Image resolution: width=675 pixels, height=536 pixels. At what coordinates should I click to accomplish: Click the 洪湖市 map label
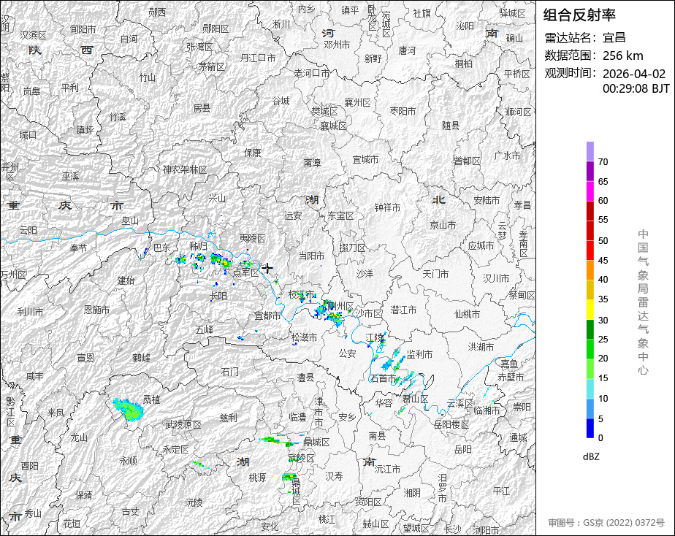(x=481, y=347)
